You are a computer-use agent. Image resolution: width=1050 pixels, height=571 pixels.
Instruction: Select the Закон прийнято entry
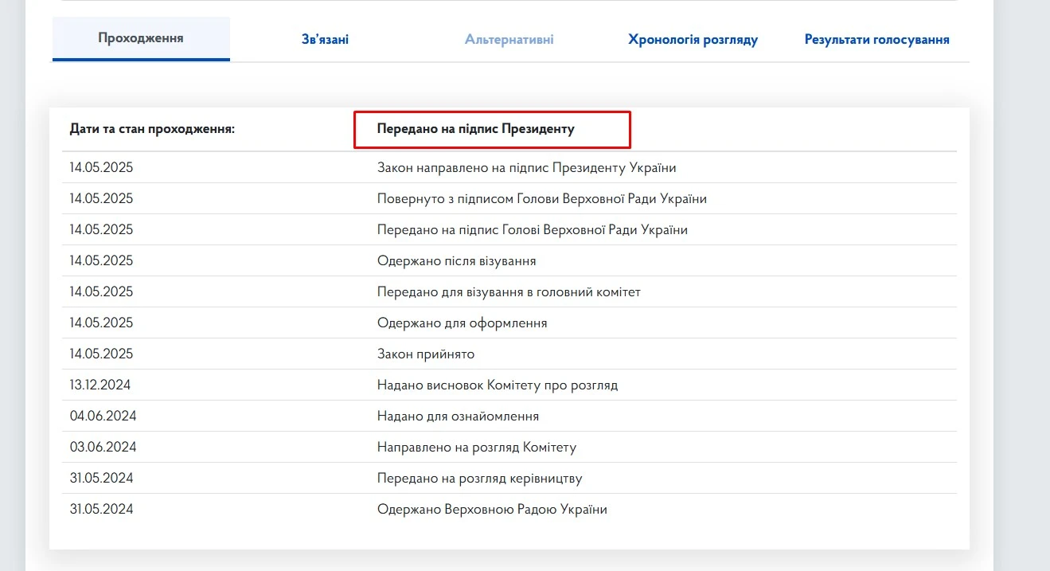click(425, 354)
